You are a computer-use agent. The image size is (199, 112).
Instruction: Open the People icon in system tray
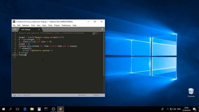pos(162,109)
